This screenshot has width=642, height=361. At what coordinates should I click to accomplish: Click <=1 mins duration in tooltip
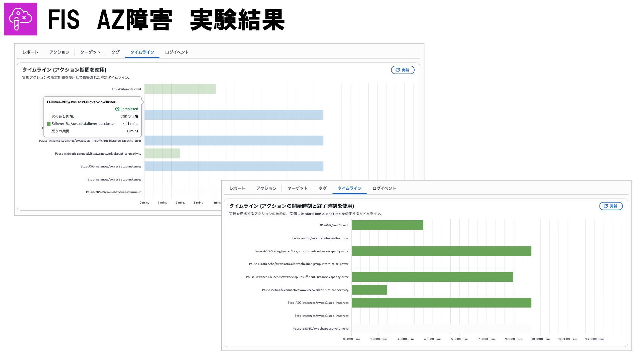[x=130, y=124]
